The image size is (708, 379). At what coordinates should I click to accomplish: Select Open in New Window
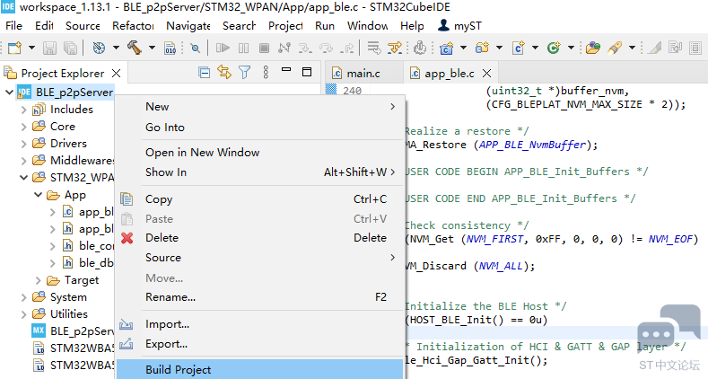coord(259,153)
